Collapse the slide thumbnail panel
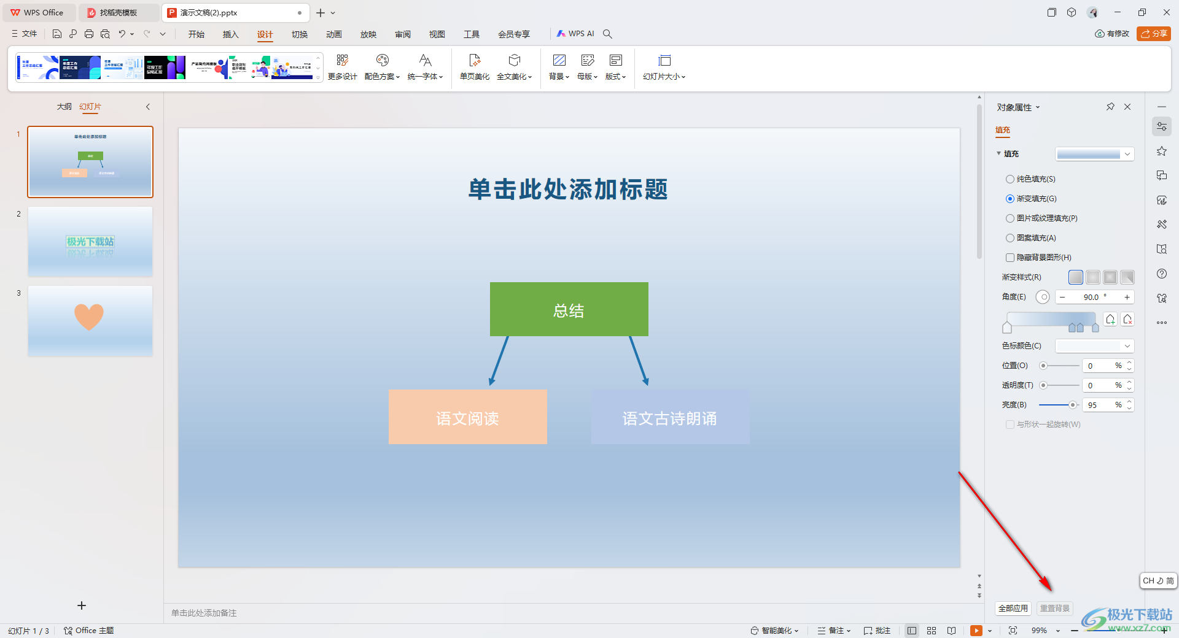 pos(148,107)
